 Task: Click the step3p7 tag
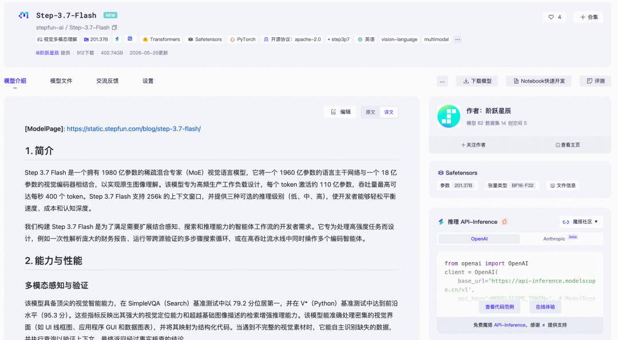coord(339,39)
